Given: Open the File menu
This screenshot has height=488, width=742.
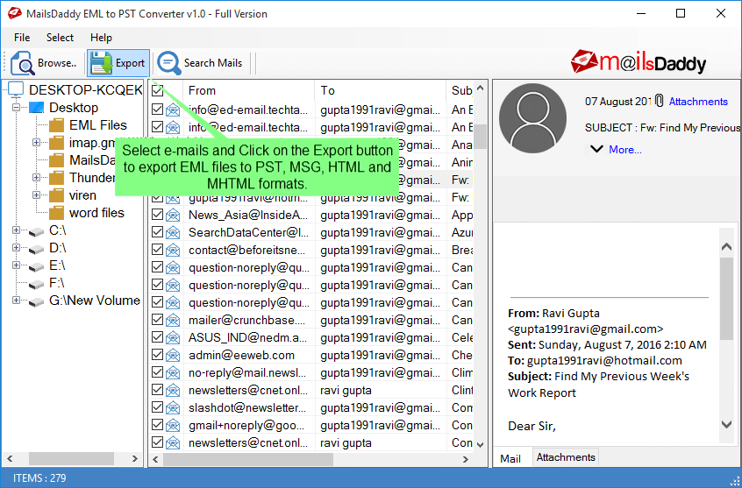Looking at the screenshot, I should coord(22,38).
